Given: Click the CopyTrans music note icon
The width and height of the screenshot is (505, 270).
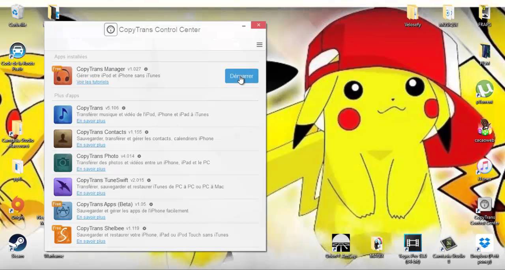Looking at the screenshot, I should [x=63, y=114].
